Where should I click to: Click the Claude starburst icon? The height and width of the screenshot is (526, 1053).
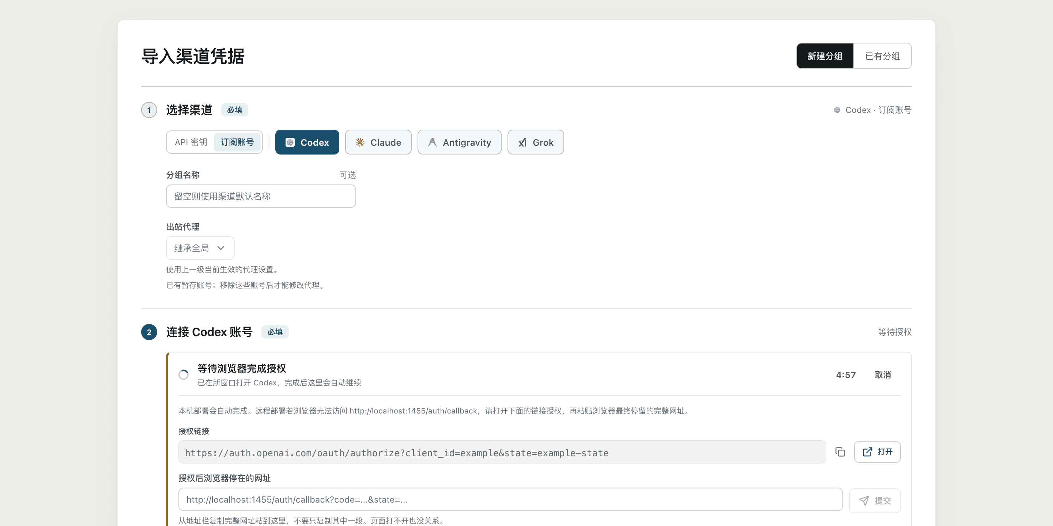360,142
